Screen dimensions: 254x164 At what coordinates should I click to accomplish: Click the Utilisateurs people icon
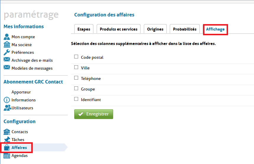(x=7, y=108)
